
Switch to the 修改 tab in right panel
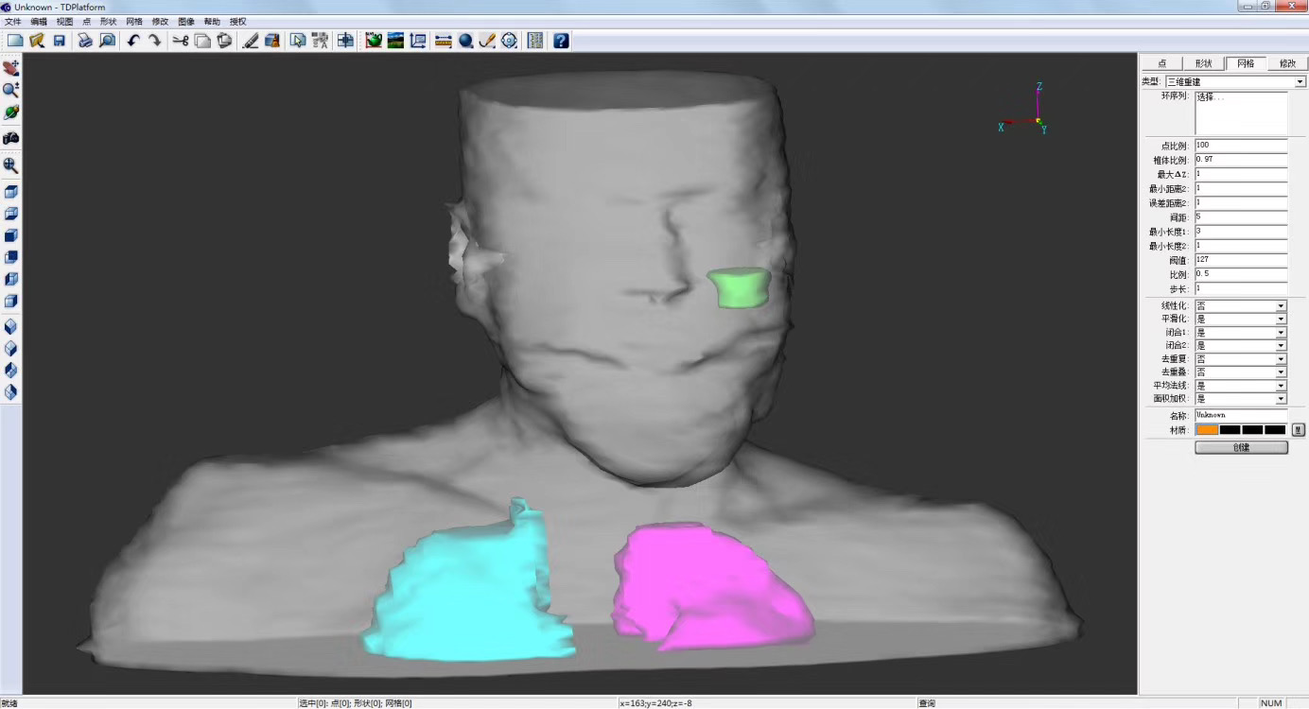(x=1286, y=63)
